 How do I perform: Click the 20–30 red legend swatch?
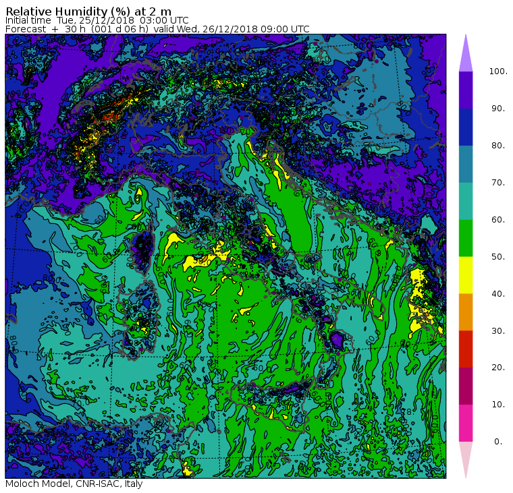pyautogui.click(x=466, y=349)
